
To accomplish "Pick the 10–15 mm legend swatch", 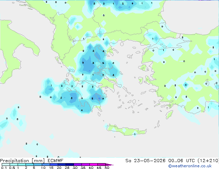I will pos(46,165).
